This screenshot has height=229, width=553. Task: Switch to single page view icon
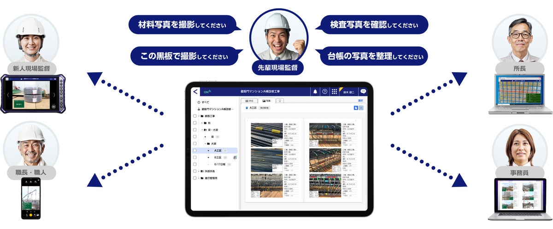point(356,108)
